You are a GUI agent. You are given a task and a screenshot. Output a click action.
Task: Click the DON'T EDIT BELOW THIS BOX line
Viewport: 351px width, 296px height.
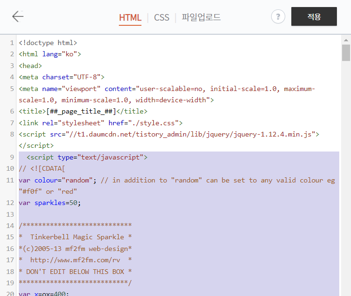pyautogui.click(x=75, y=272)
